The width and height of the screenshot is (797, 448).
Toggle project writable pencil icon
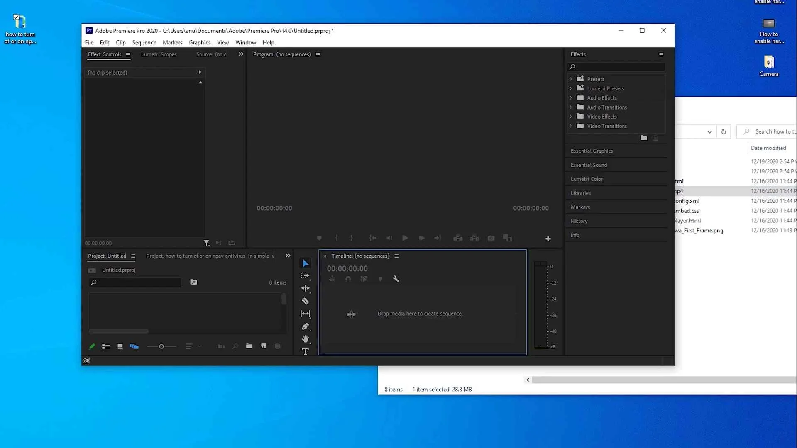(92, 346)
